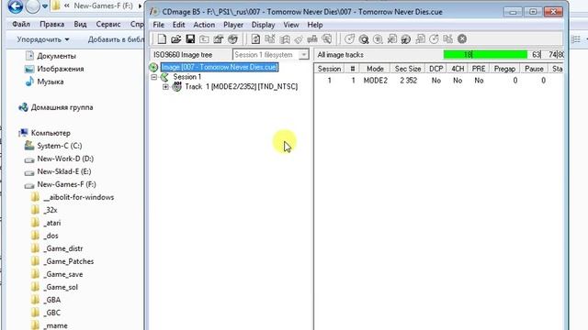The height and width of the screenshot is (330, 588).
Task: Click the Sec Size column header
Action: click(408, 69)
